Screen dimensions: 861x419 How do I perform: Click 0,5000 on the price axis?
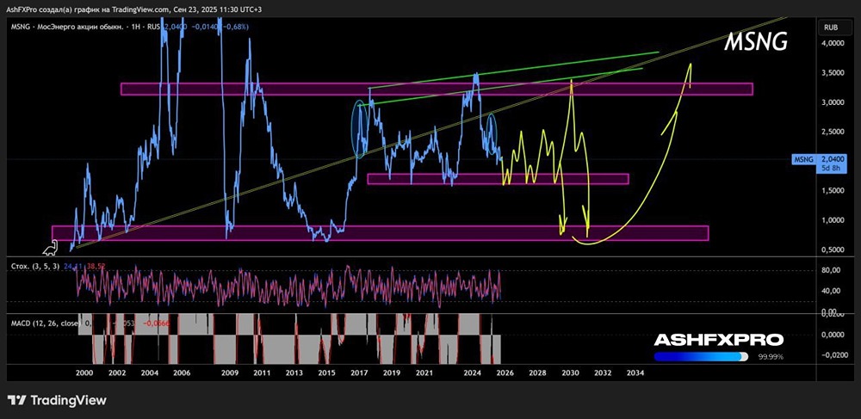832,250
